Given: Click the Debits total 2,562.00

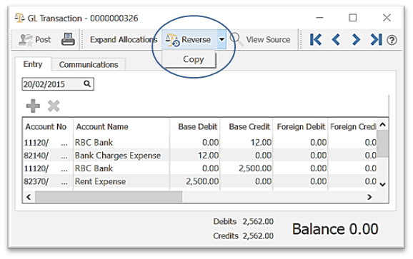Looking at the screenshot, I should click(258, 222).
